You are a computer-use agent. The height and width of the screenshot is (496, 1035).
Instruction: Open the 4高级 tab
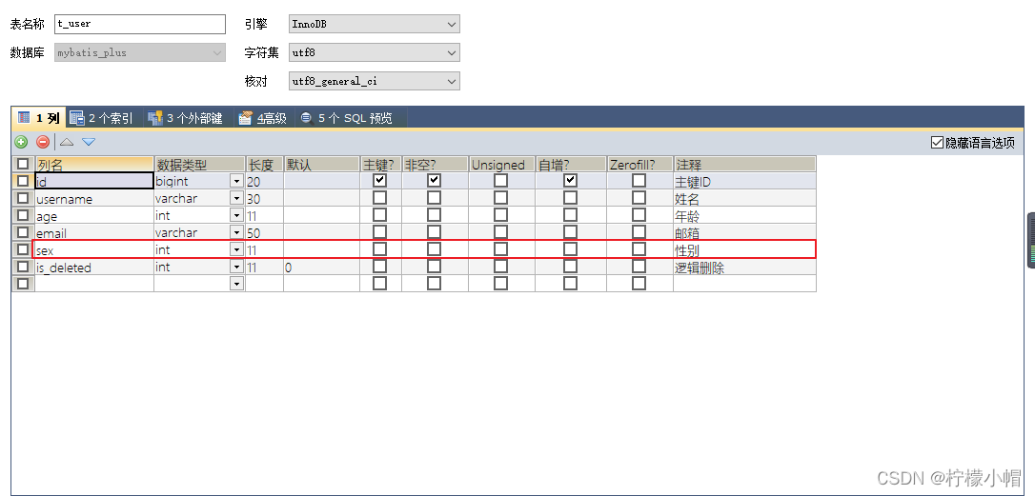pyautogui.click(x=263, y=118)
